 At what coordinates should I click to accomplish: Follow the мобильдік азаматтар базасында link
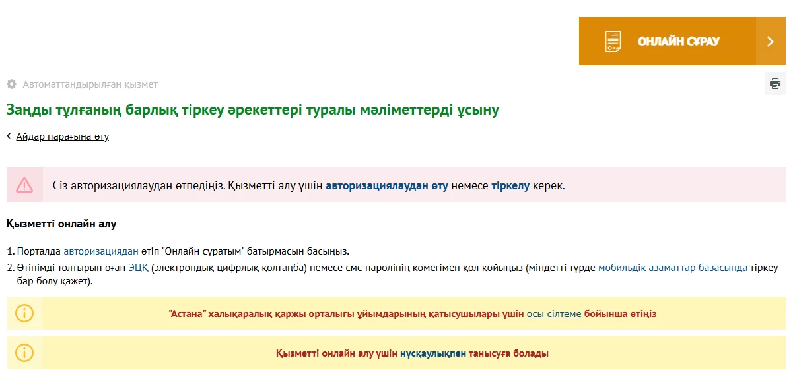point(673,268)
